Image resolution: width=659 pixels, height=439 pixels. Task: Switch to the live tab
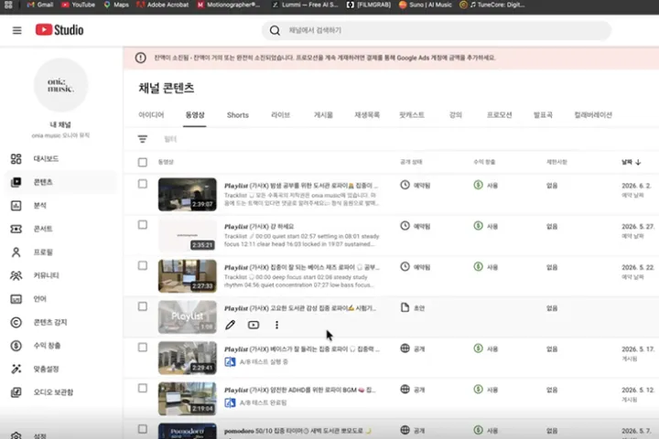(x=281, y=114)
